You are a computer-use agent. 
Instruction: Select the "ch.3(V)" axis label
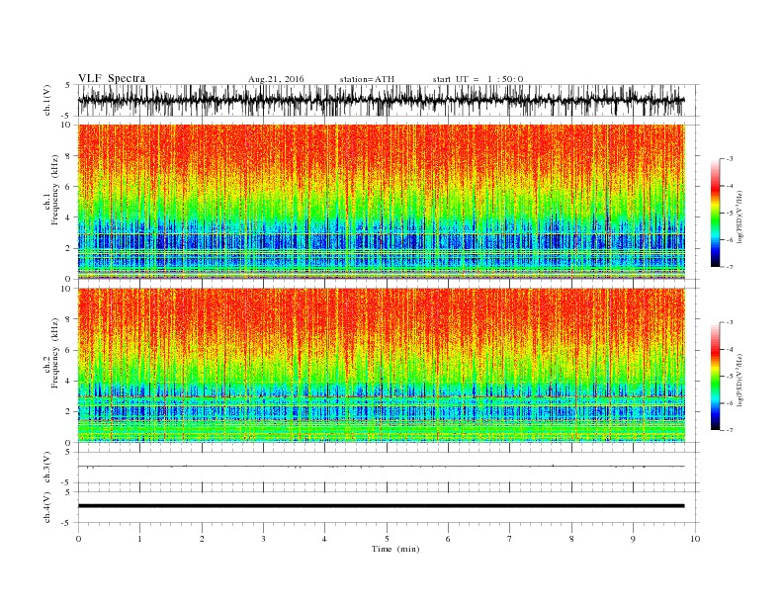47,468
